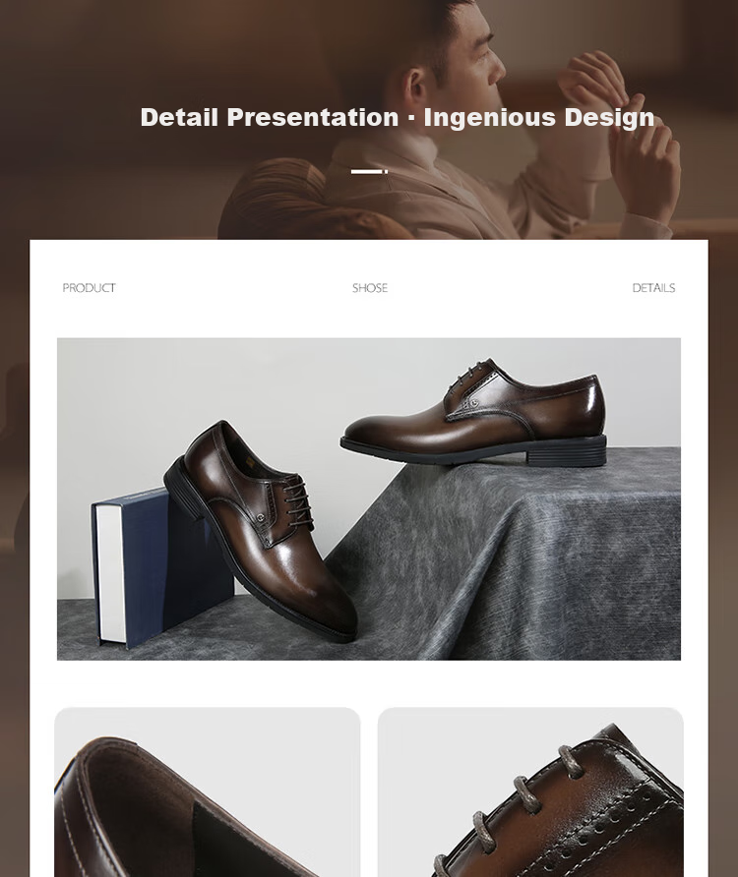Click the PRODUCT label
The image size is (738, 877).
89,288
